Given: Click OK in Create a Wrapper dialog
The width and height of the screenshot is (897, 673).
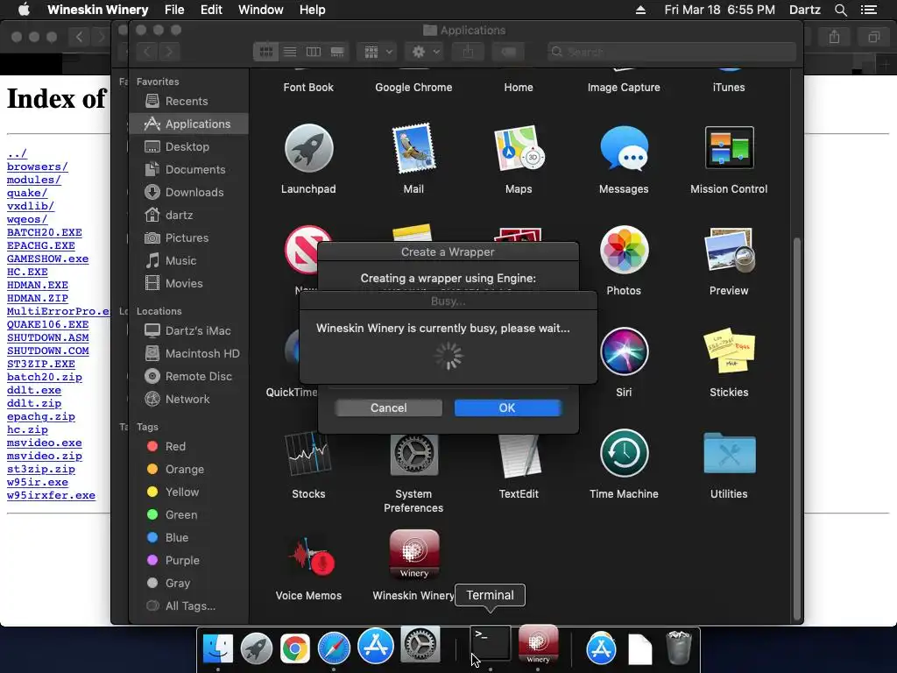Looking at the screenshot, I should pos(507,407).
